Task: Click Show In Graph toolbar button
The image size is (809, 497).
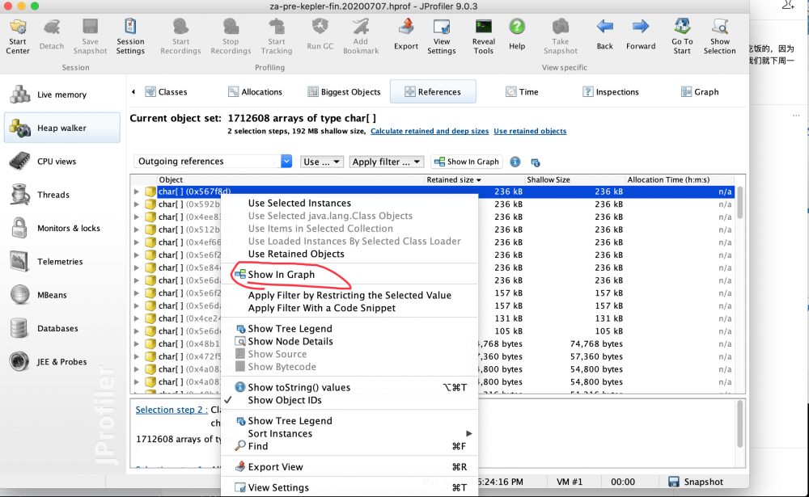Action: pos(467,162)
